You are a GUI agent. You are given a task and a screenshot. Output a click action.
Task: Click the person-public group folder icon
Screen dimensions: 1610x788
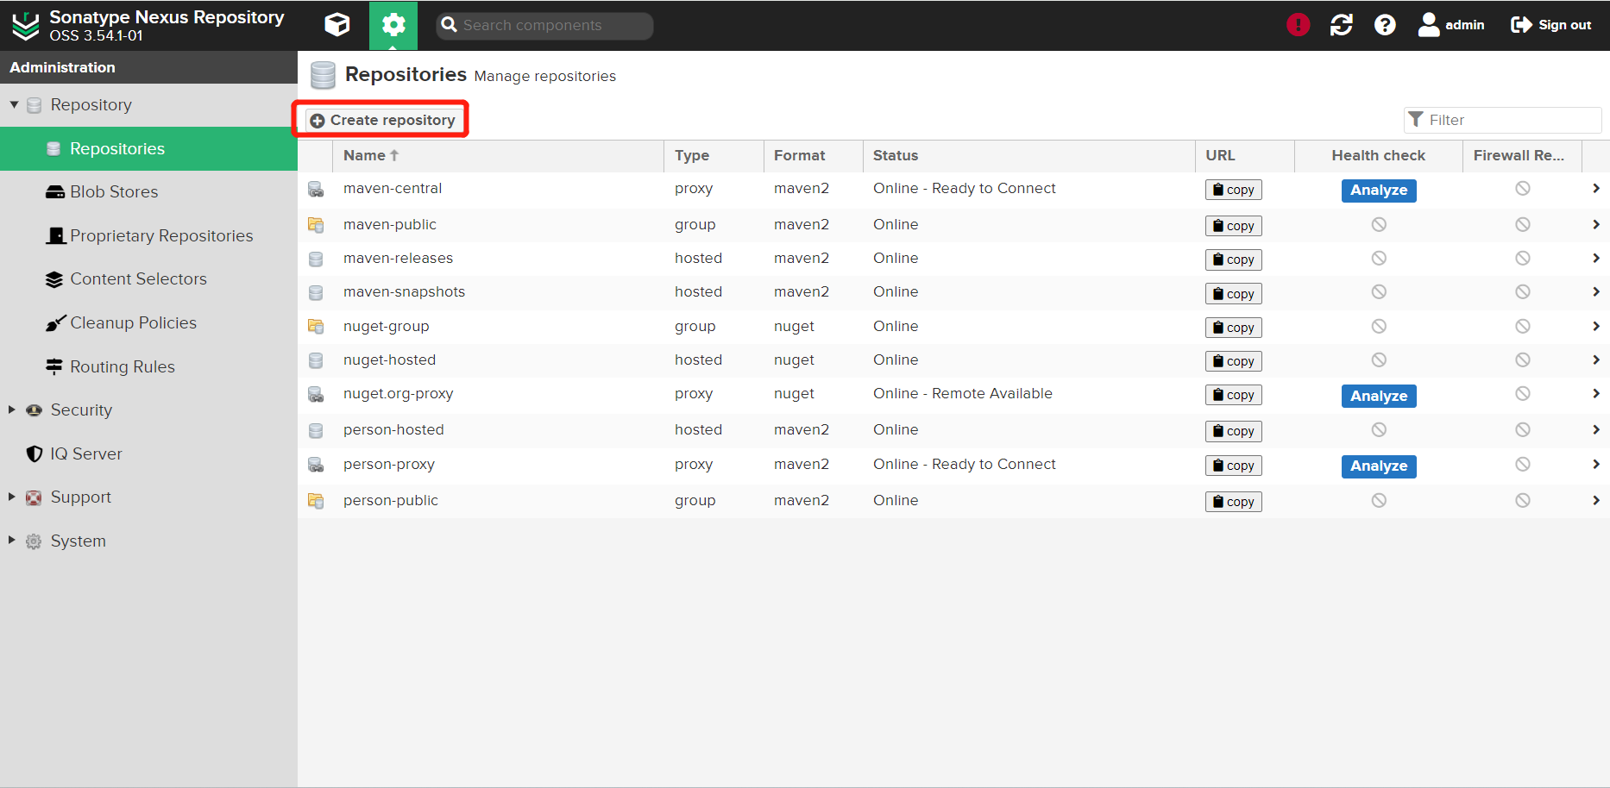[316, 501]
